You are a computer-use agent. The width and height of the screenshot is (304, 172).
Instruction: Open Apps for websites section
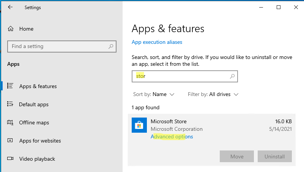(x=40, y=141)
